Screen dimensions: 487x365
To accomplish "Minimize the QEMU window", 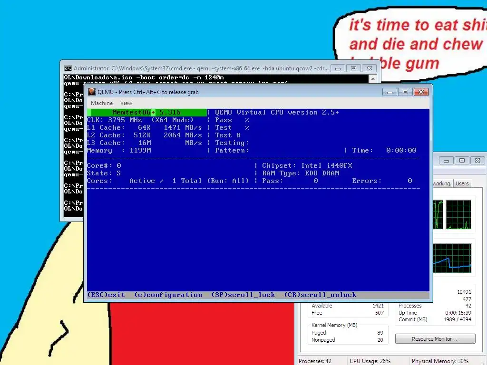I will [390, 92].
